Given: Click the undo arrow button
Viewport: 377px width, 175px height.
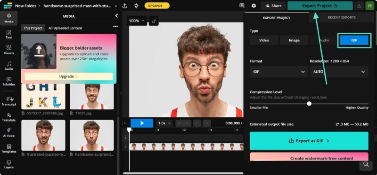Looking at the screenshot, I should coord(197,123).
